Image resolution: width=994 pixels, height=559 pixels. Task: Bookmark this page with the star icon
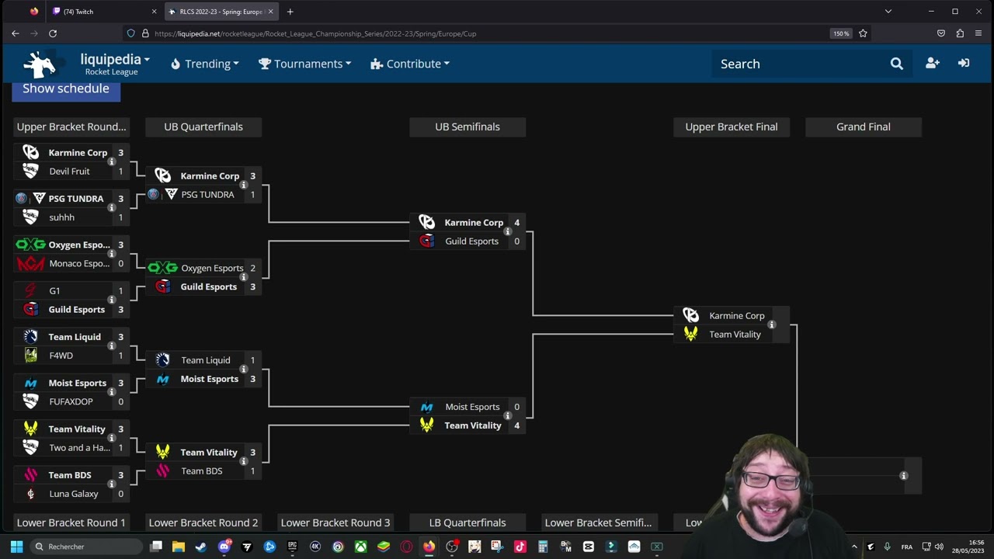tap(863, 33)
